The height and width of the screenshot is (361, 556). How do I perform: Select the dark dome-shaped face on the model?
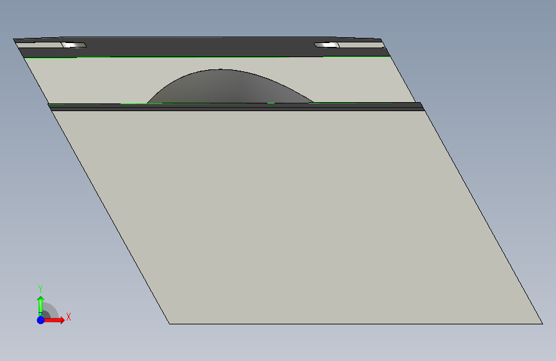pos(230,87)
